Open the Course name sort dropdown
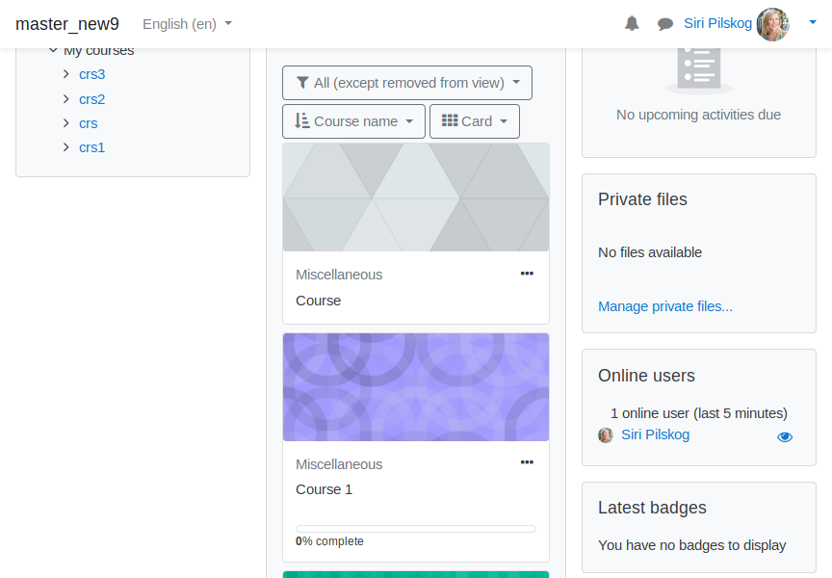This screenshot has width=832, height=578. [x=354, y=121]
